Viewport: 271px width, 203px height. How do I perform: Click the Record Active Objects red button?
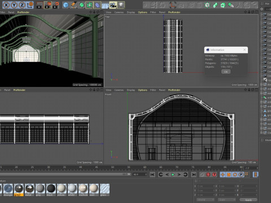pyautogui.click(x=208, y=175)
